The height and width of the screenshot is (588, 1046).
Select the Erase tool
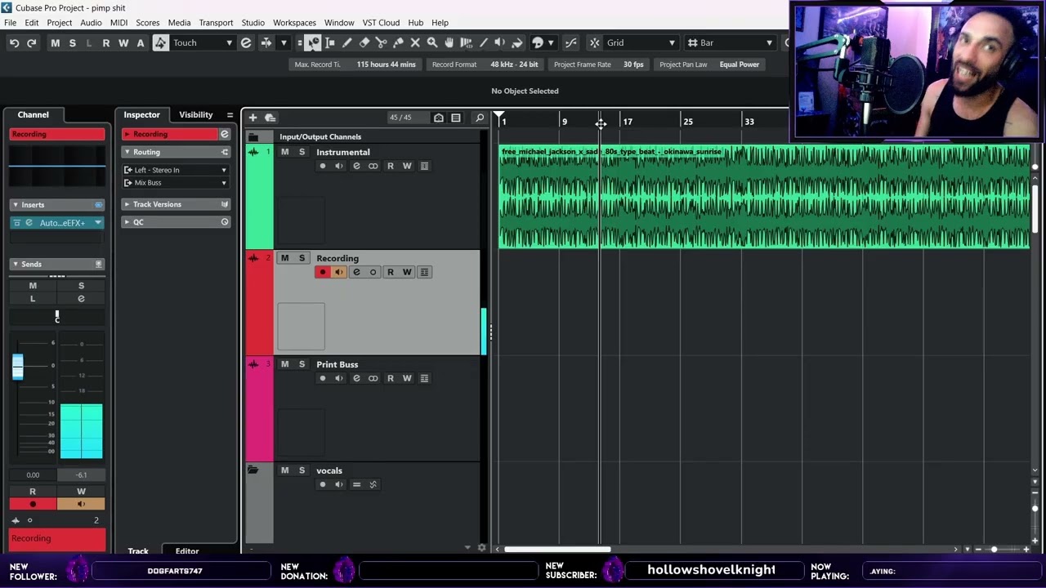[364, 42]
